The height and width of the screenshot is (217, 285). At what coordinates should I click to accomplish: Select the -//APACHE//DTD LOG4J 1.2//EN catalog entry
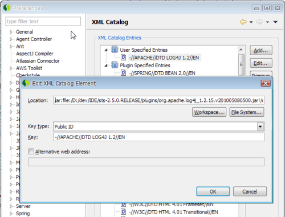[x=164, y=58]
